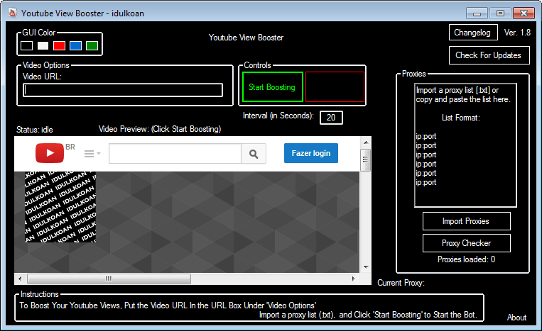The height and width of the screenshot is (331, 542).
Task: Select the black GUI color swatch
Action: 26,45
